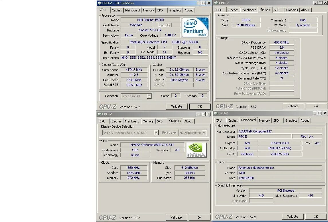Open the Perf Level 3D Applications dropdown
Screen dimensions: 328x222
click(204, 133)
